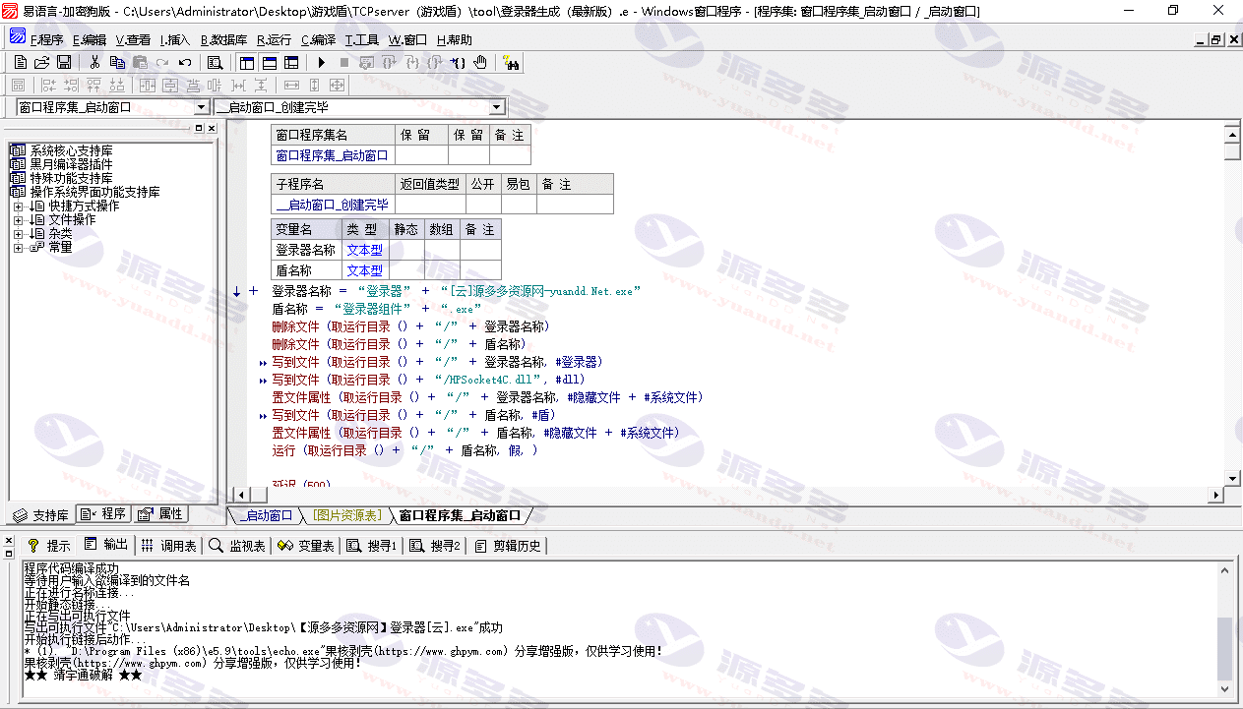Open the 调用表 output tab
The image size is (1243, 709).
coord(168,546)
